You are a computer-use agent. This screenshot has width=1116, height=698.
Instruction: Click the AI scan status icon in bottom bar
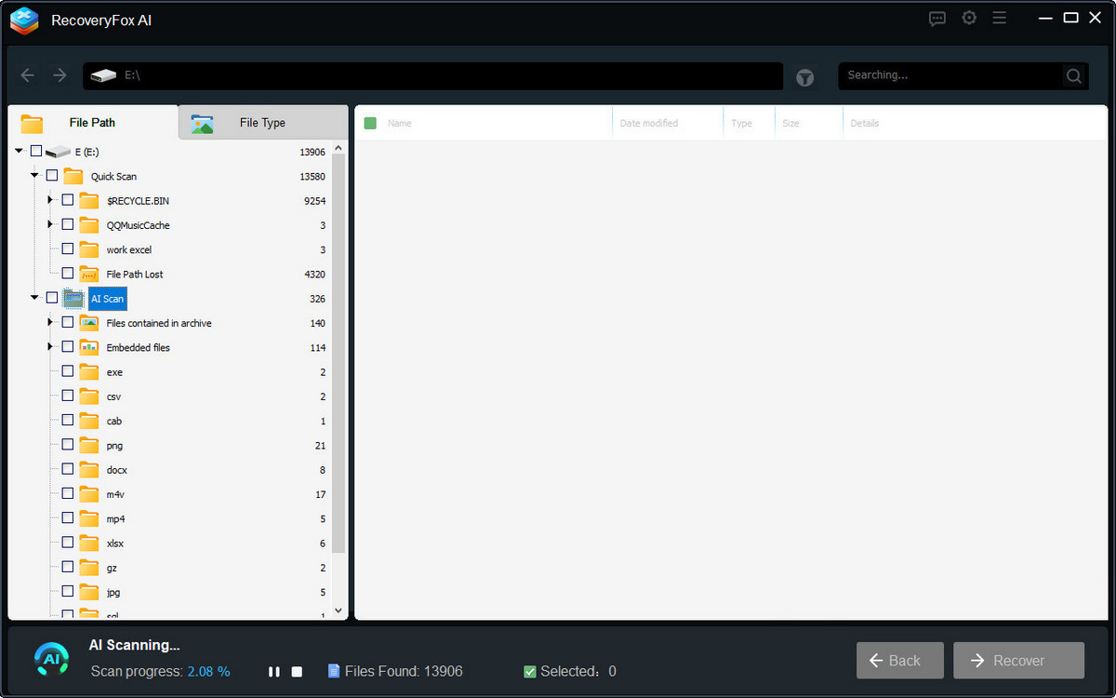click(x=51, y=658)
